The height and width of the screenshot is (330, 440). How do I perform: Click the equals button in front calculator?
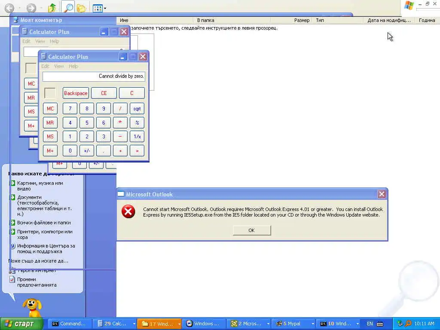137,151
